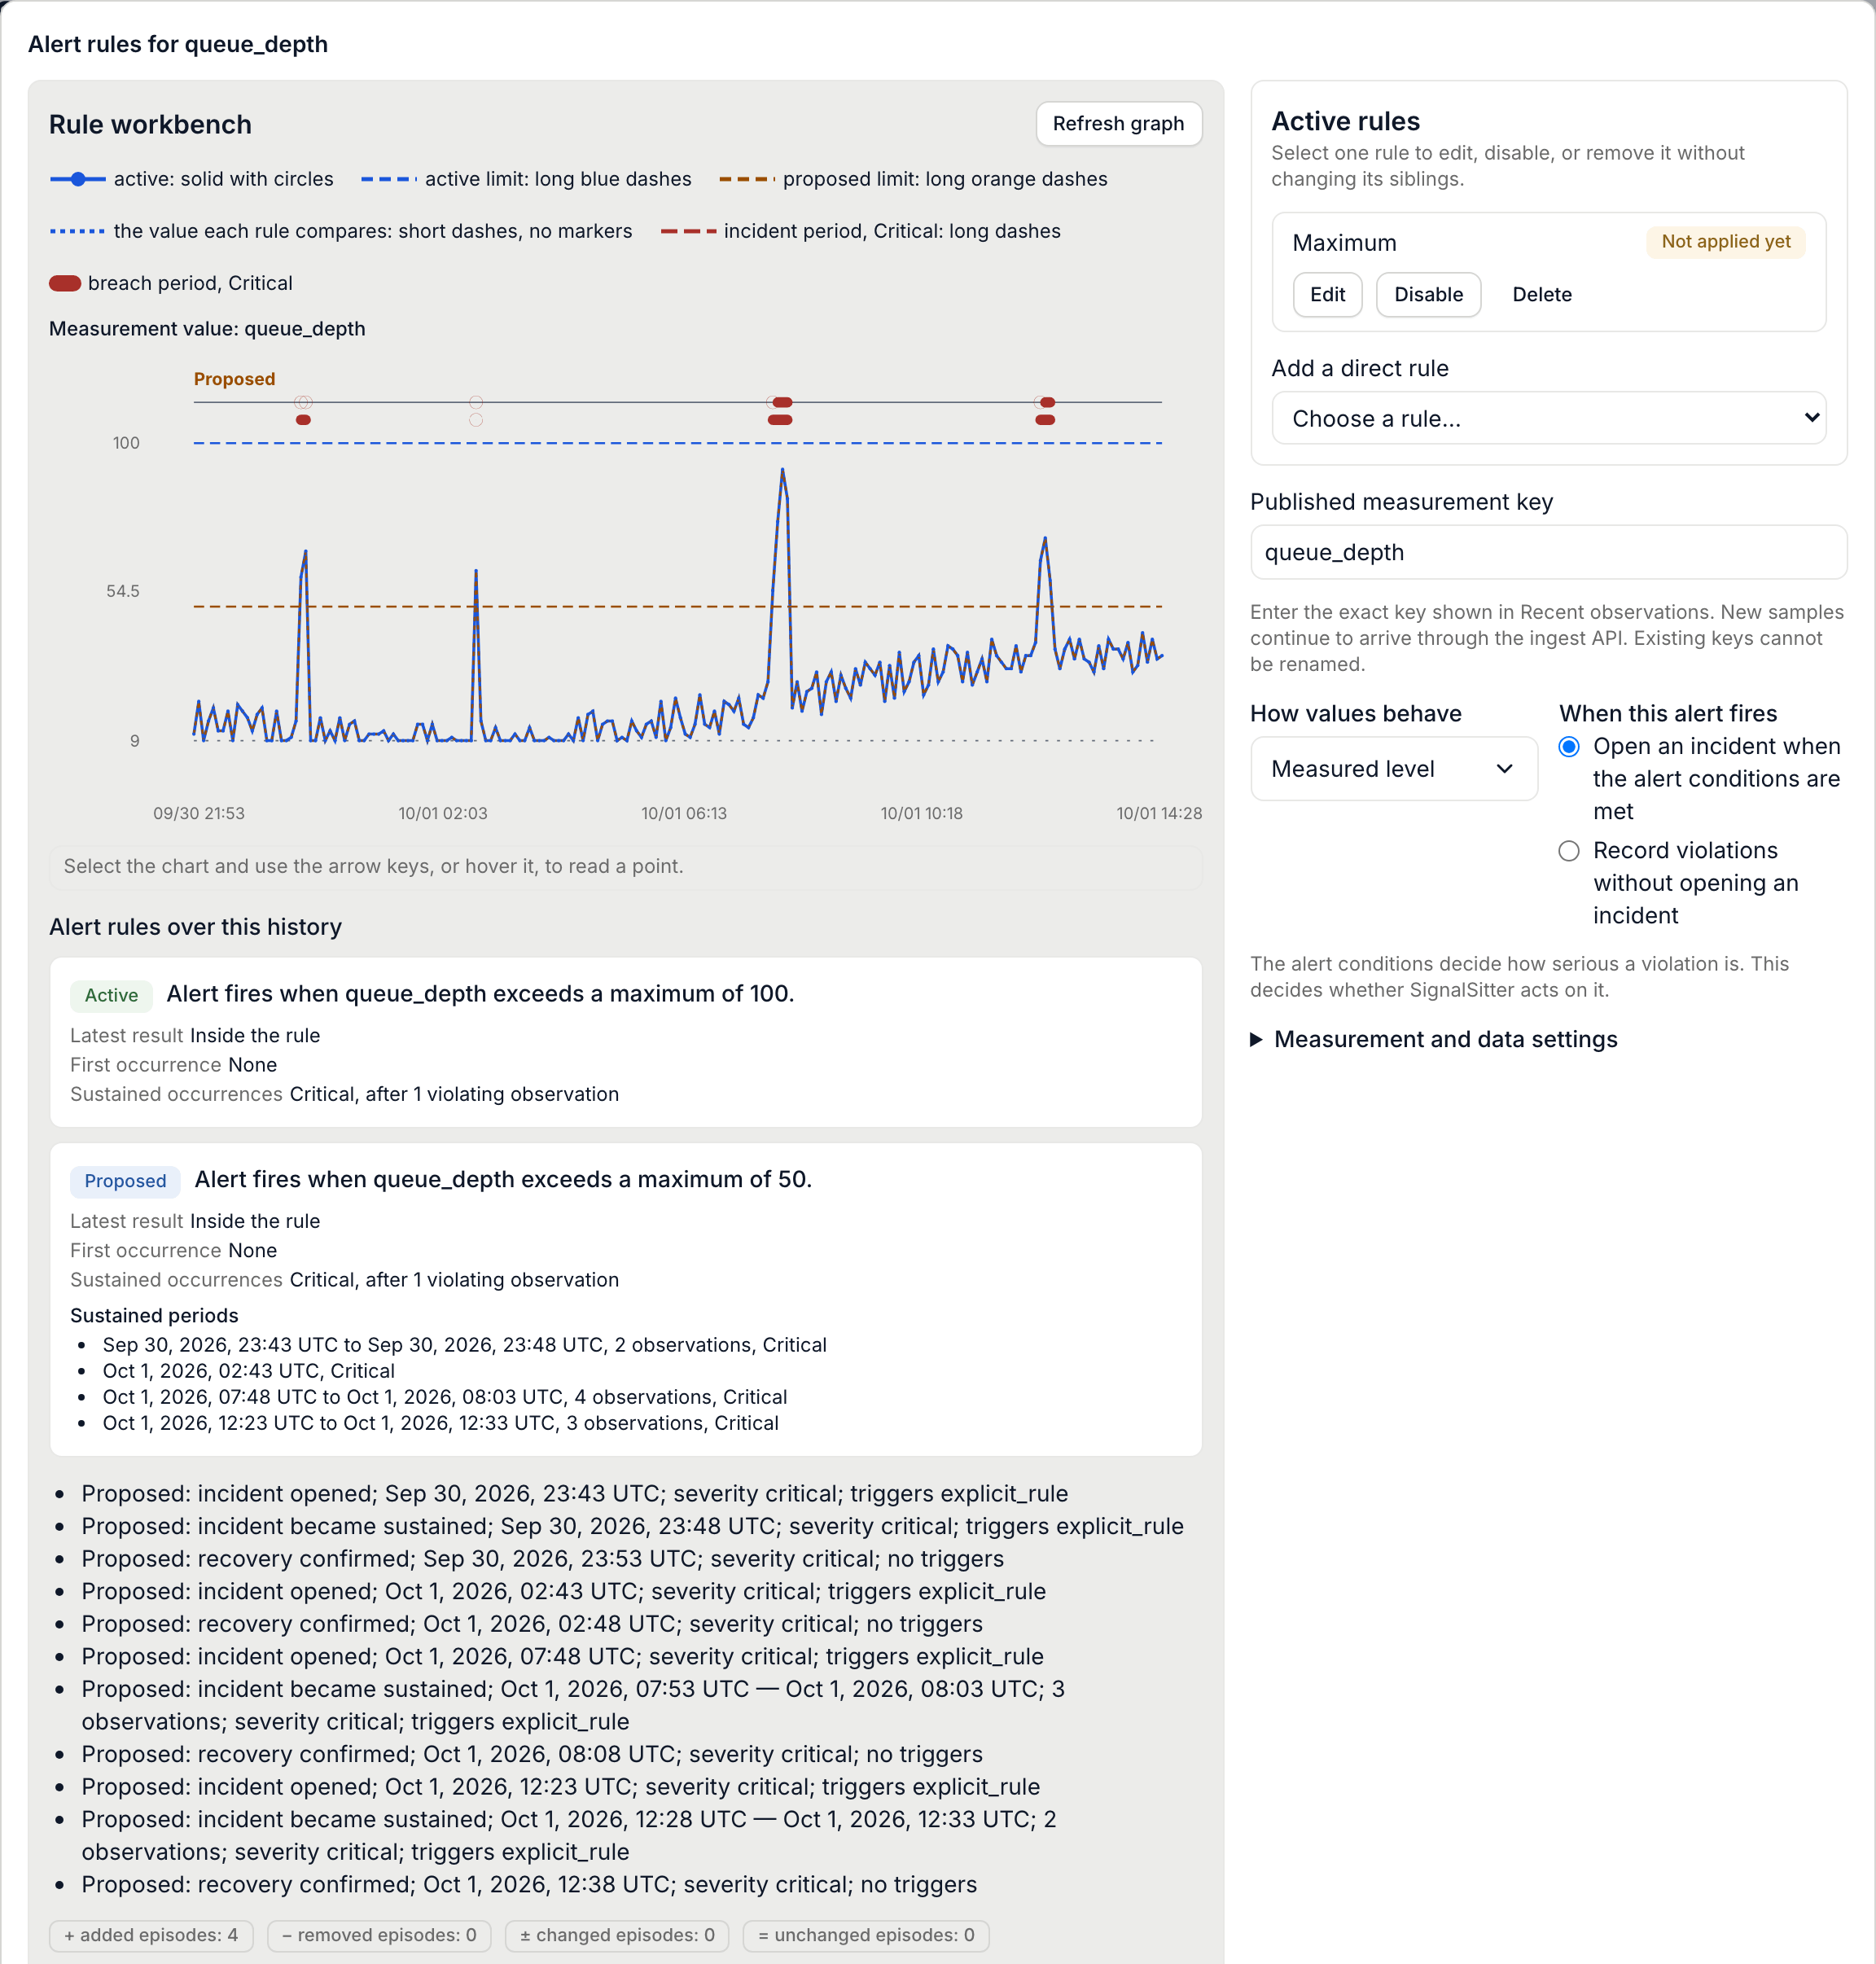Click the Not applied yet badge
The width and height of the screenshot is (1876, 1964).
click(1725, 241)
